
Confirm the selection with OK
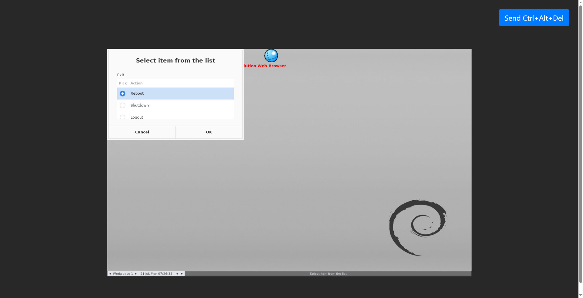coord(209,132)
